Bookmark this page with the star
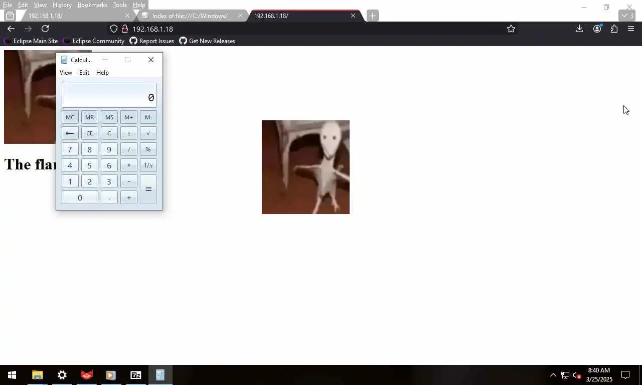 (511, 29)
